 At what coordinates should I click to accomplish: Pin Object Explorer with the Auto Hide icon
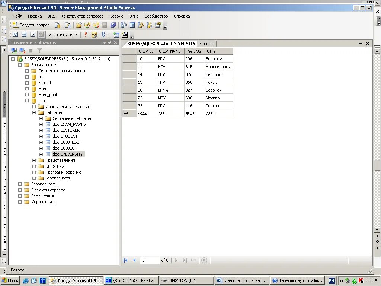110,42
